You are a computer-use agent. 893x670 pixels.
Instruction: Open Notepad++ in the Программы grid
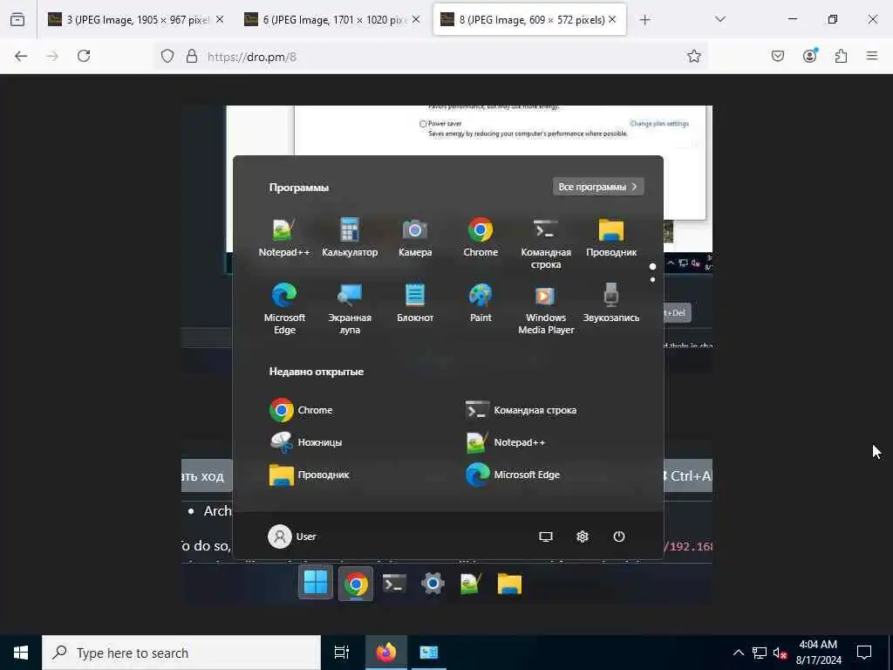tap(283, 237)
